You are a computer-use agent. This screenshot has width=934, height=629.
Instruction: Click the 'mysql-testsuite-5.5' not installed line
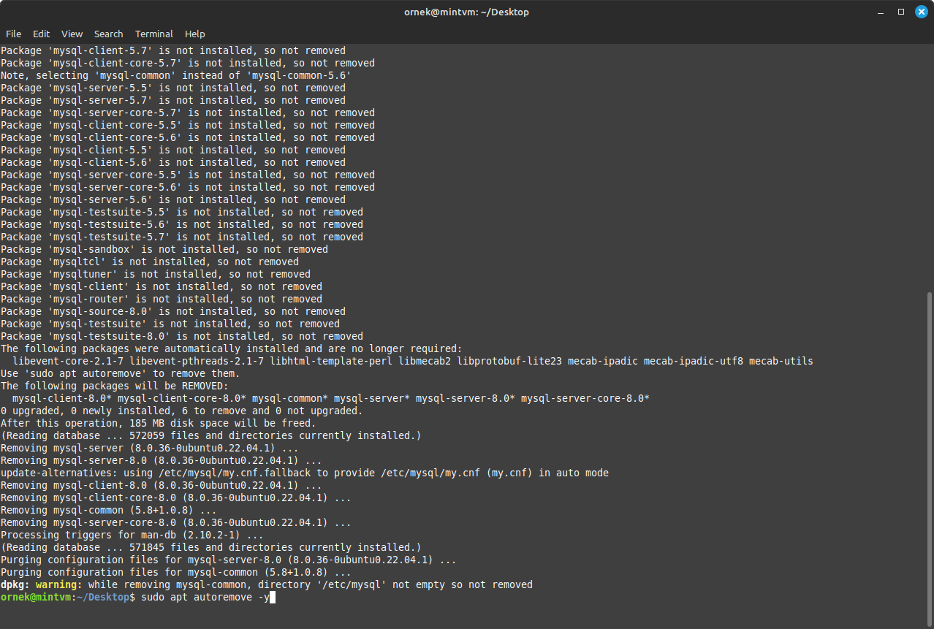coord(182,213)
